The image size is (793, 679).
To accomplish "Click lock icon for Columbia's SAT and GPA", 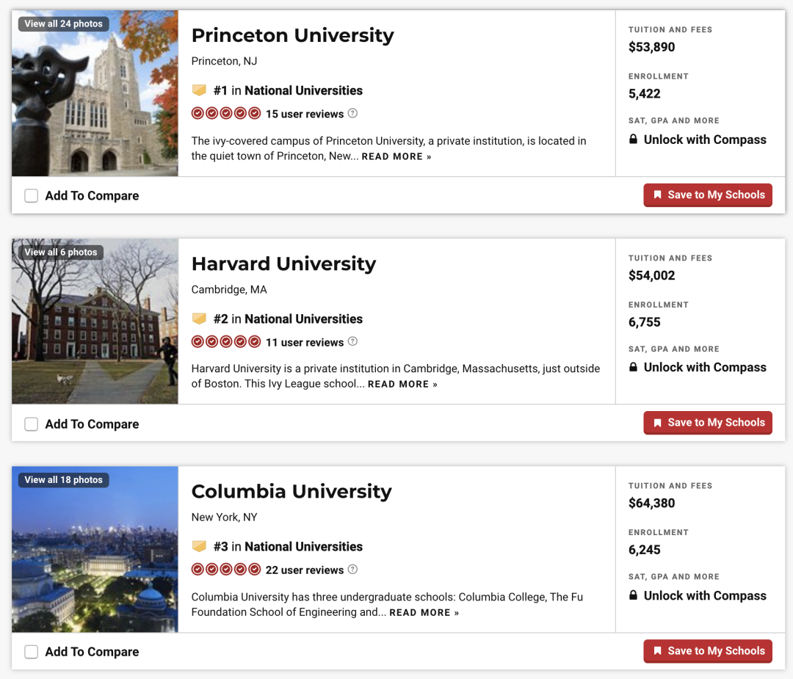I will click(x=634, y=595).
